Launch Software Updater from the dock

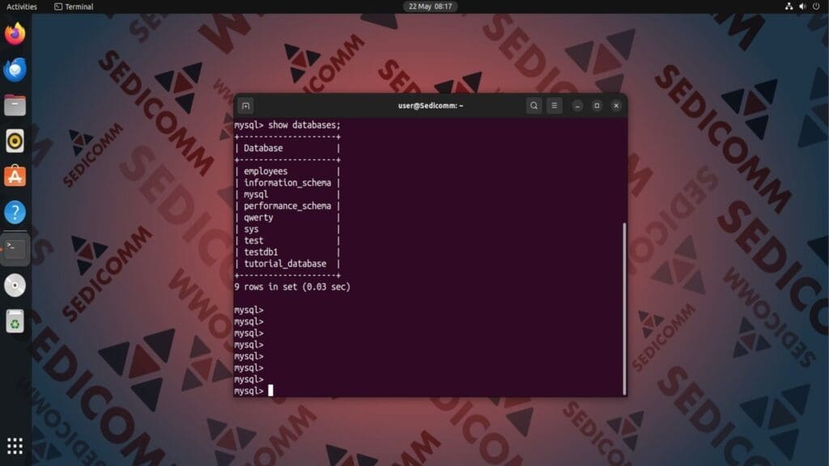click(15, 321)
